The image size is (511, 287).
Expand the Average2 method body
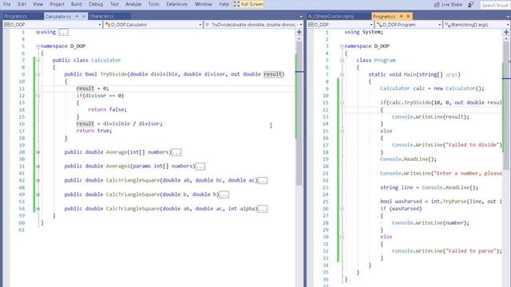point(38,167)
